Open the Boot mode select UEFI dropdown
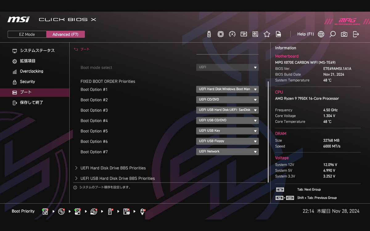The image size is (370, 231). click(x=227, y=67)
